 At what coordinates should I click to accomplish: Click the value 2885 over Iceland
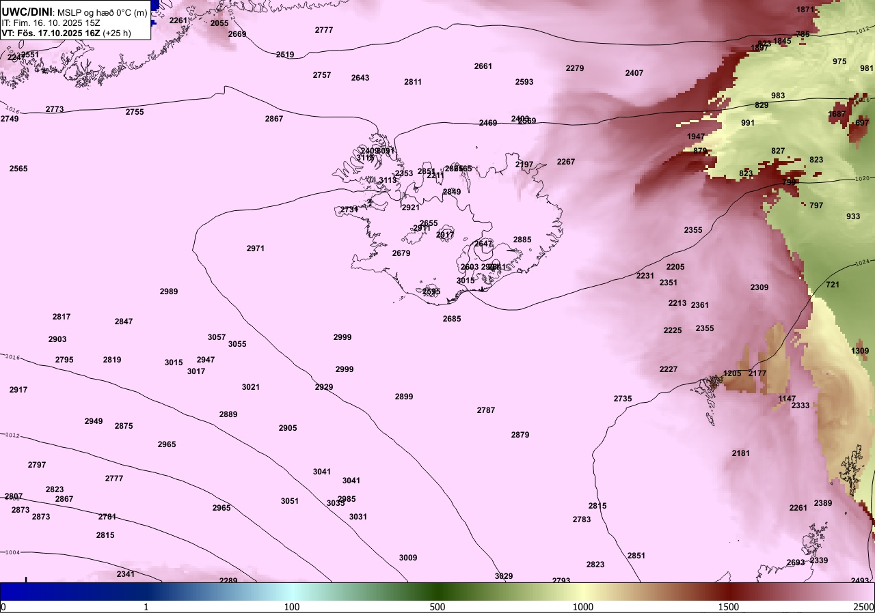tap(522, 240)
